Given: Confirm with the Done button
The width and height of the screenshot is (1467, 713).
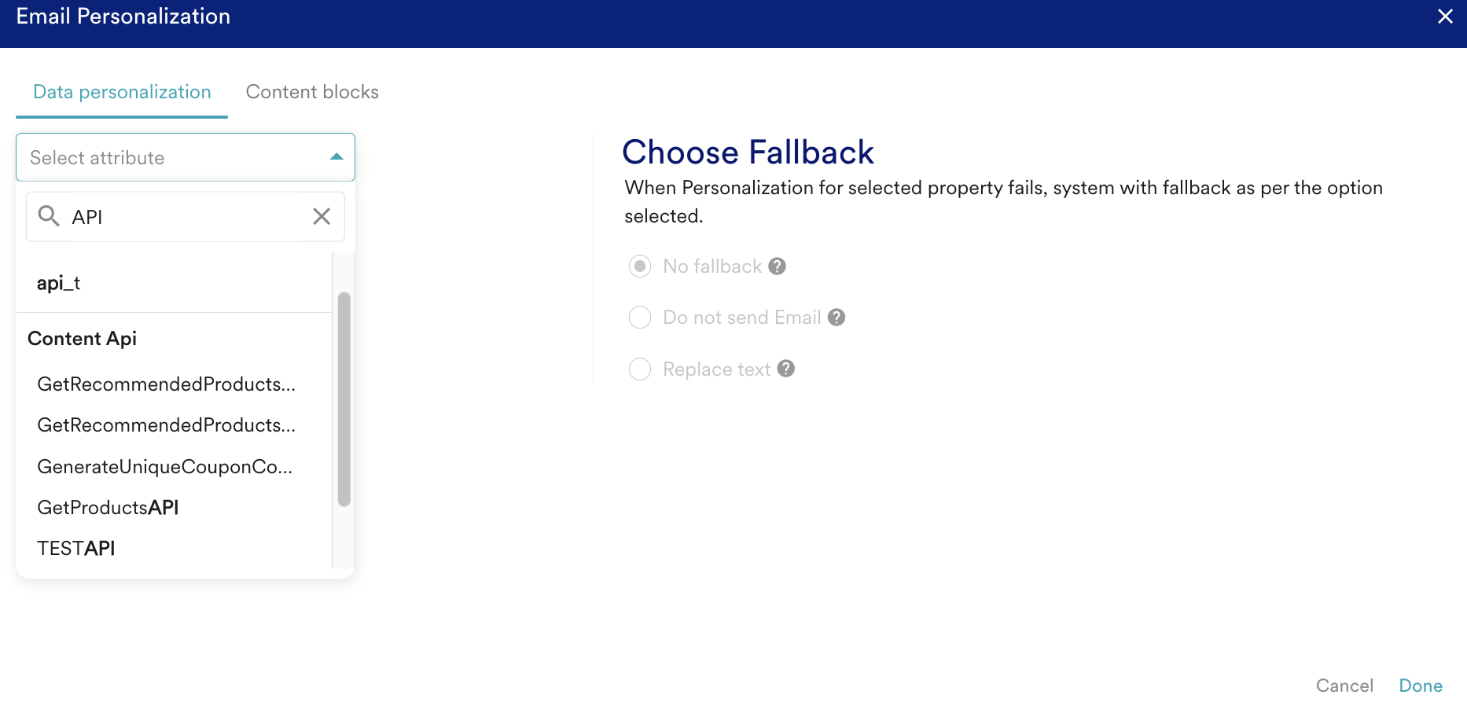Looking at the screenshot, I should 1420,685.
